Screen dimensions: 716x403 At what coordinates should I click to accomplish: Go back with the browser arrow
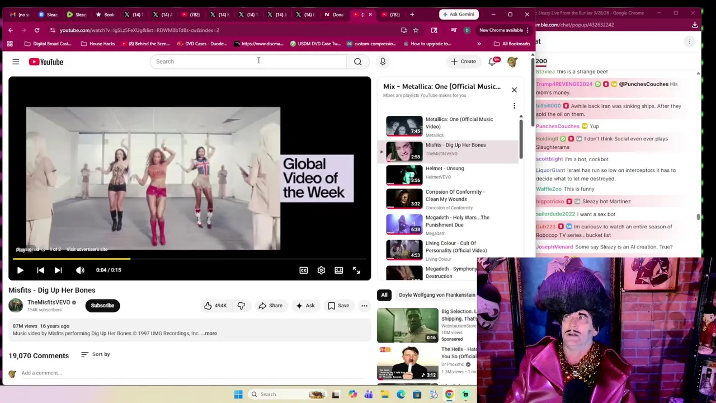[x=11, y=30]
